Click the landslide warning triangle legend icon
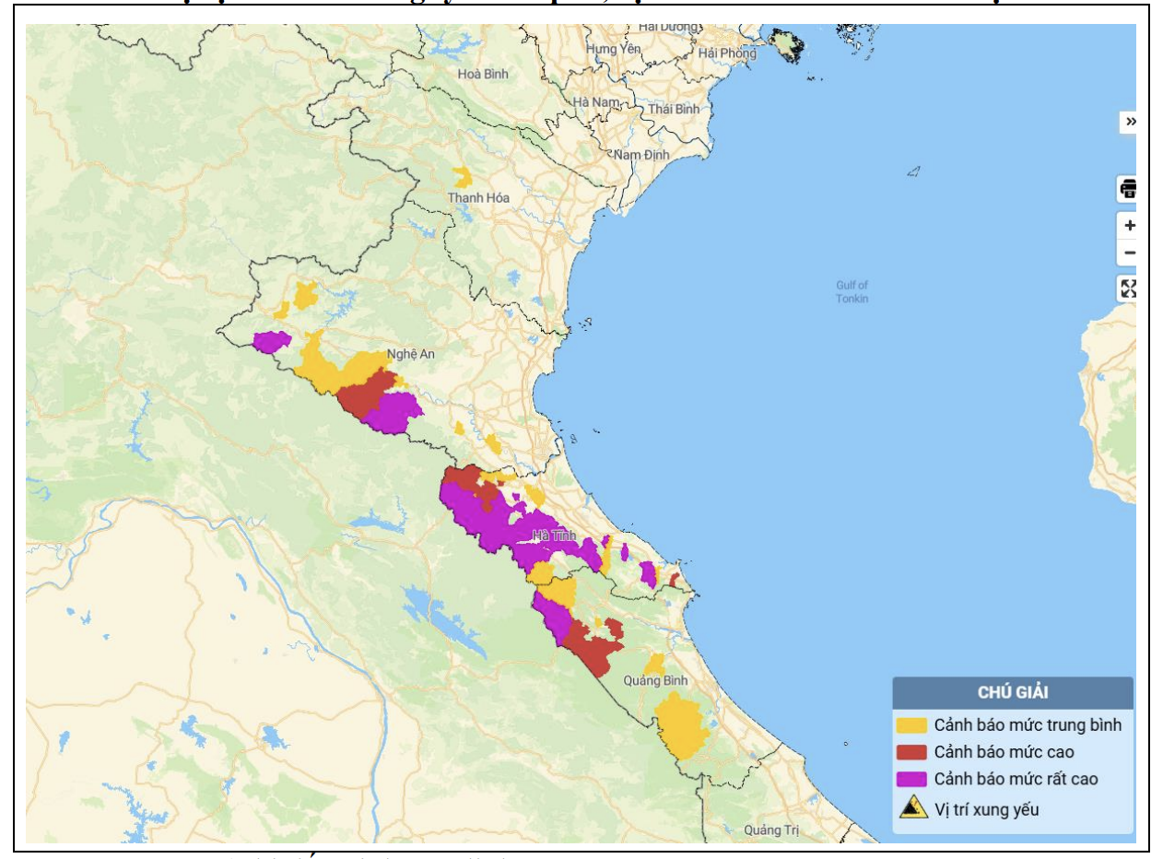Viewport: 1163px width, 859px height. pos(913,809)
